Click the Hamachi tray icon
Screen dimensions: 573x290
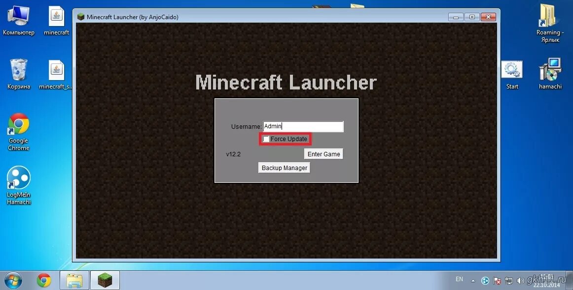485,281
